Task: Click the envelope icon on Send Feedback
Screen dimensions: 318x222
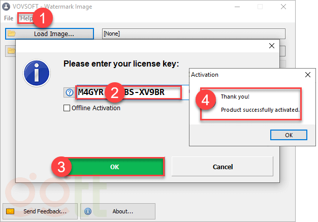Action: tap(10, 211)
